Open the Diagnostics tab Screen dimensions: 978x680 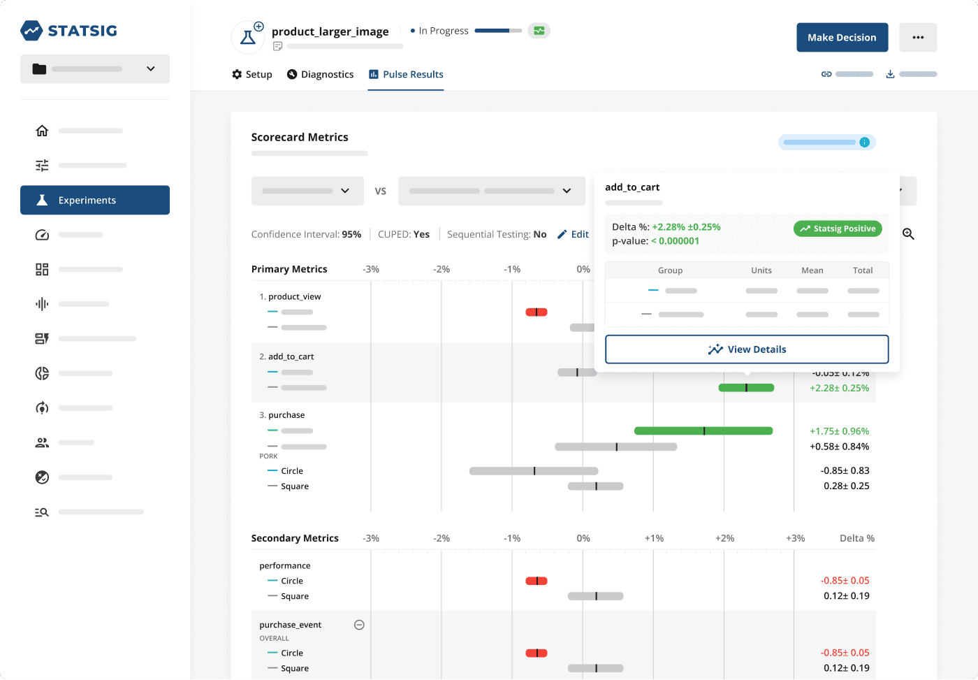[x=320, y=75]
